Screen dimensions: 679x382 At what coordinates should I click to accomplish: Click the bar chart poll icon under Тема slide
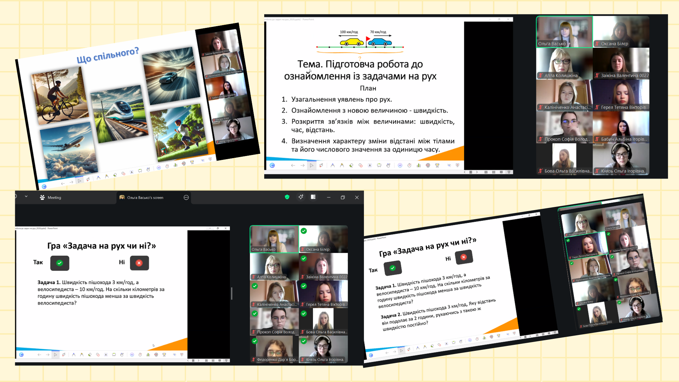pos(419,165)
